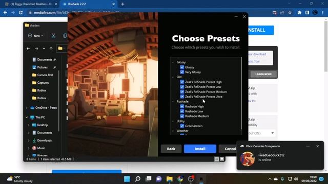328x184 pixels.
Task: Click the blue INSTALL button on webpage
Action: point(261,30)
